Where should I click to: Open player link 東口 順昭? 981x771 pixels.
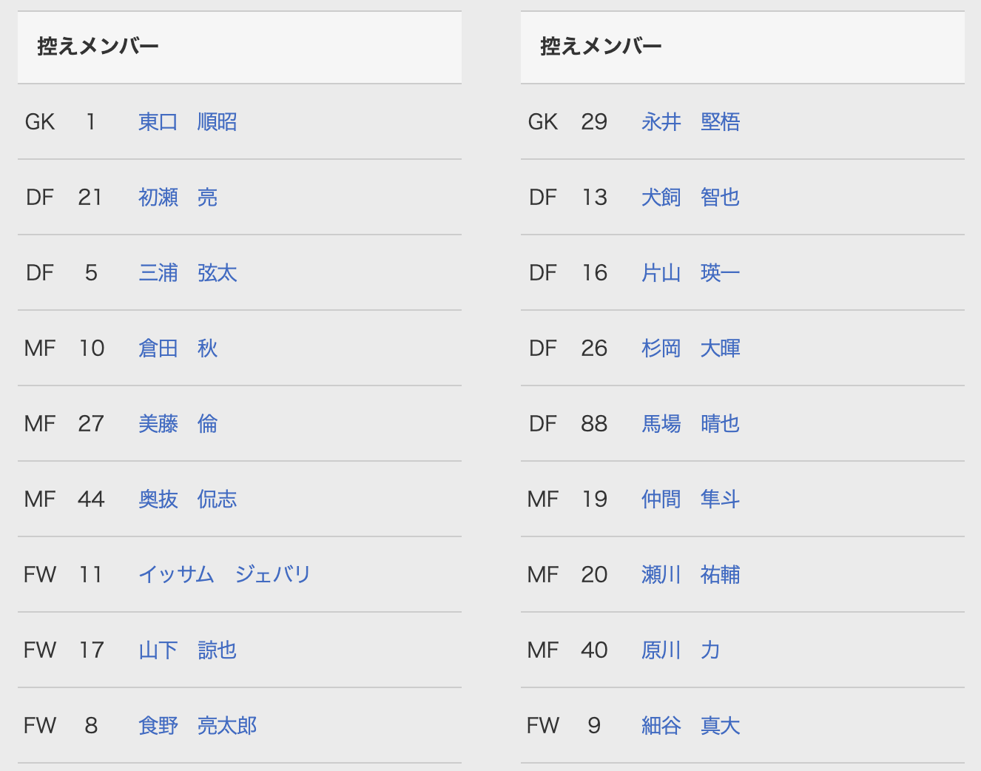[187, 122]
